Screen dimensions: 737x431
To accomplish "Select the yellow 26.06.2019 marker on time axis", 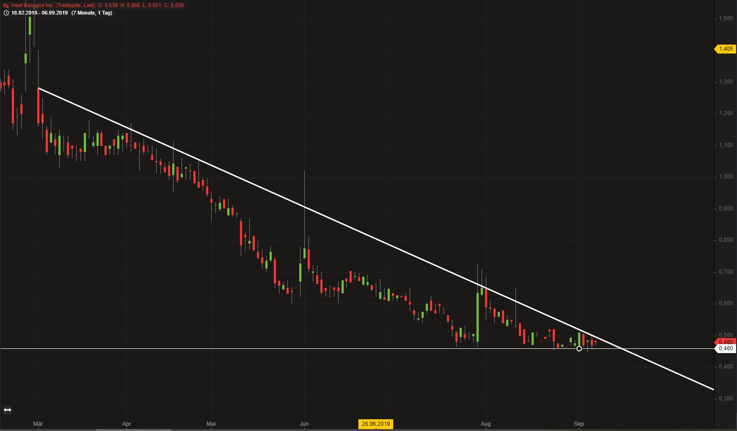I will 375,423.
